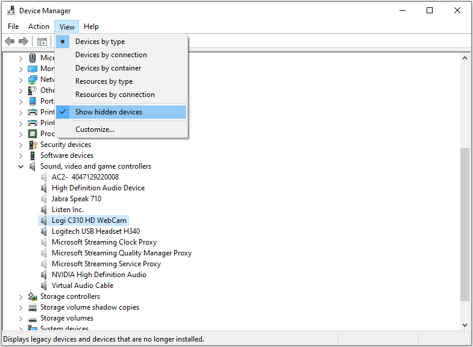Collapse Sound, video and game controllers
The image size is (473, 347).
point(21,166)
